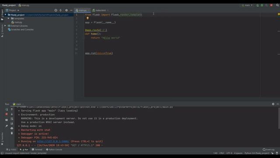Viewport: 280px width, 158px height.
Task: Click on the 'app.run(debug=True)' code line
Action: [x=99, y=53]
